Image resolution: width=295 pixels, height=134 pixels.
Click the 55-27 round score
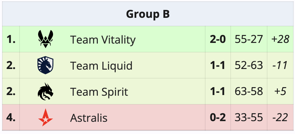[x=249, y=40]
